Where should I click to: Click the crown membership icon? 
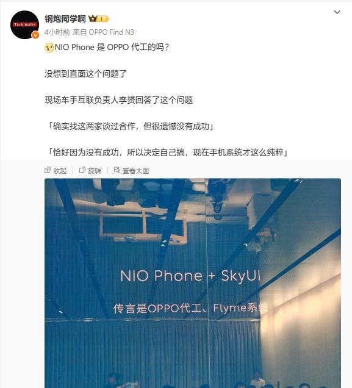pos(93,18)
